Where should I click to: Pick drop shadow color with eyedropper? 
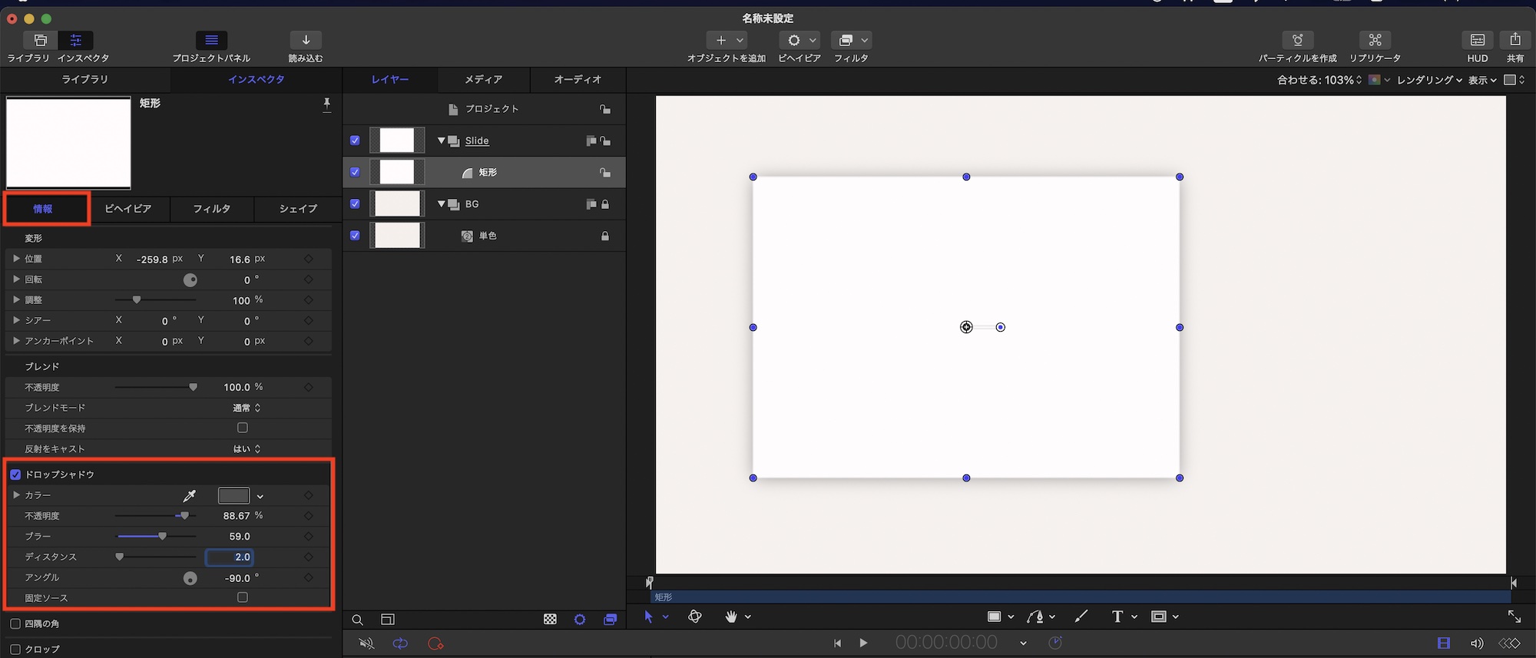tap(190, 496)
